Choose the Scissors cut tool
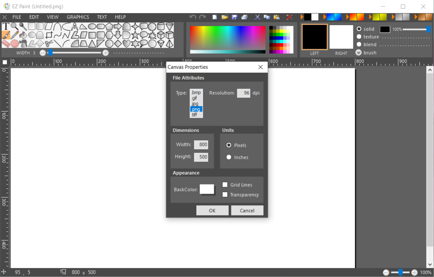This screenshot has height=277, width=434. (48, 43)
